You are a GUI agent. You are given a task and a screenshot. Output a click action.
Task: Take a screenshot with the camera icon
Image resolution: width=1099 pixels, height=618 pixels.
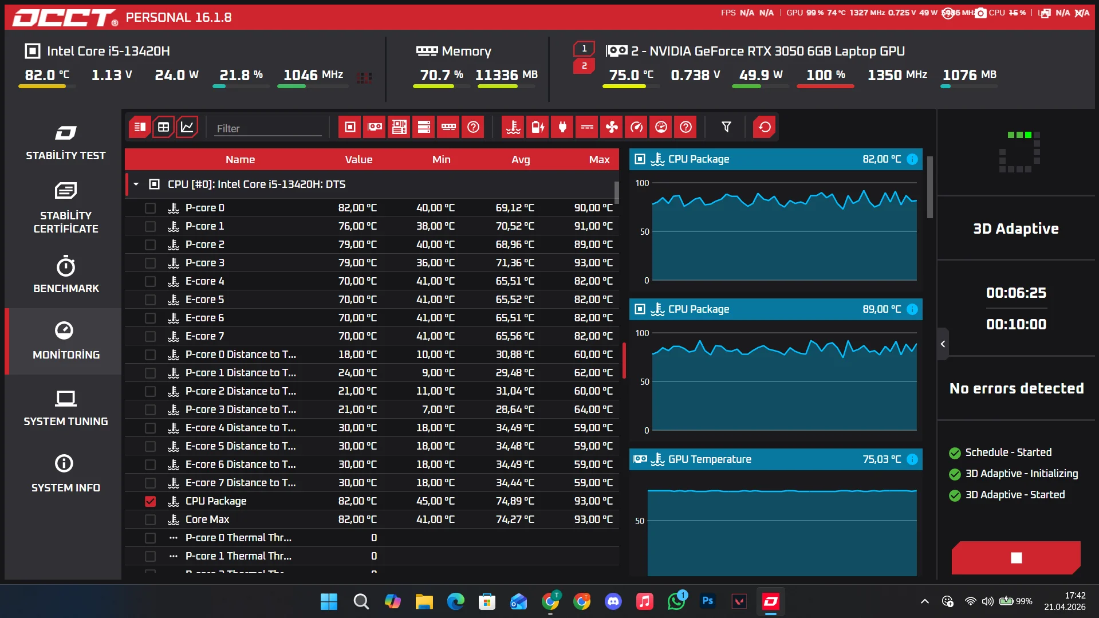tap(980, 13)
